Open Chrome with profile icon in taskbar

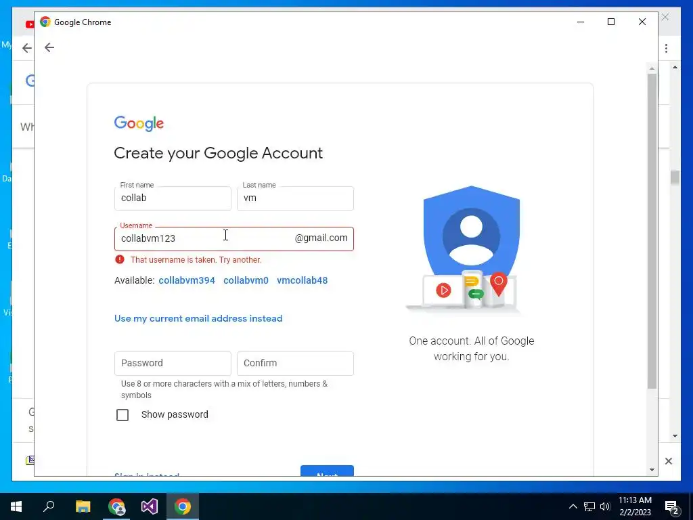(116, 506)
